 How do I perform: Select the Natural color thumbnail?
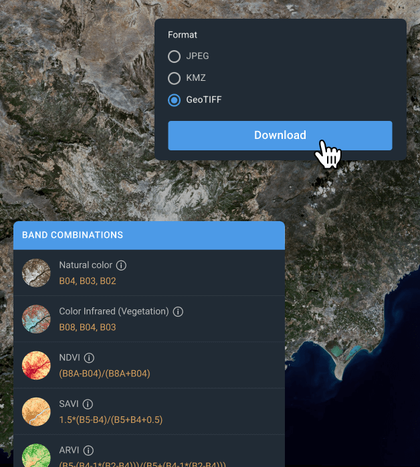click(36, 273)
